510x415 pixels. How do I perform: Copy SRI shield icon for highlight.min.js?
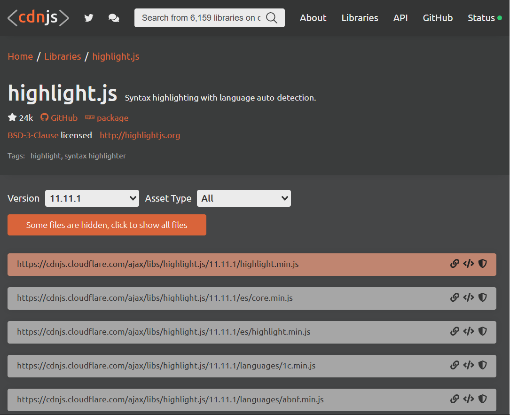click(482, 264)
